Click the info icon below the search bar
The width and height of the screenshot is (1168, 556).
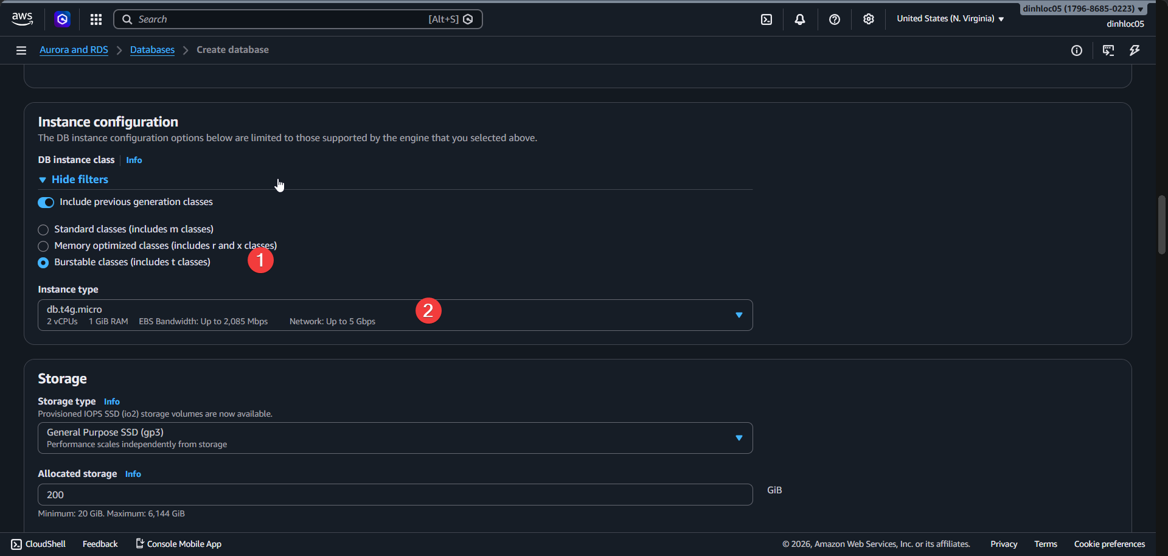click(x=1077, y=50)
